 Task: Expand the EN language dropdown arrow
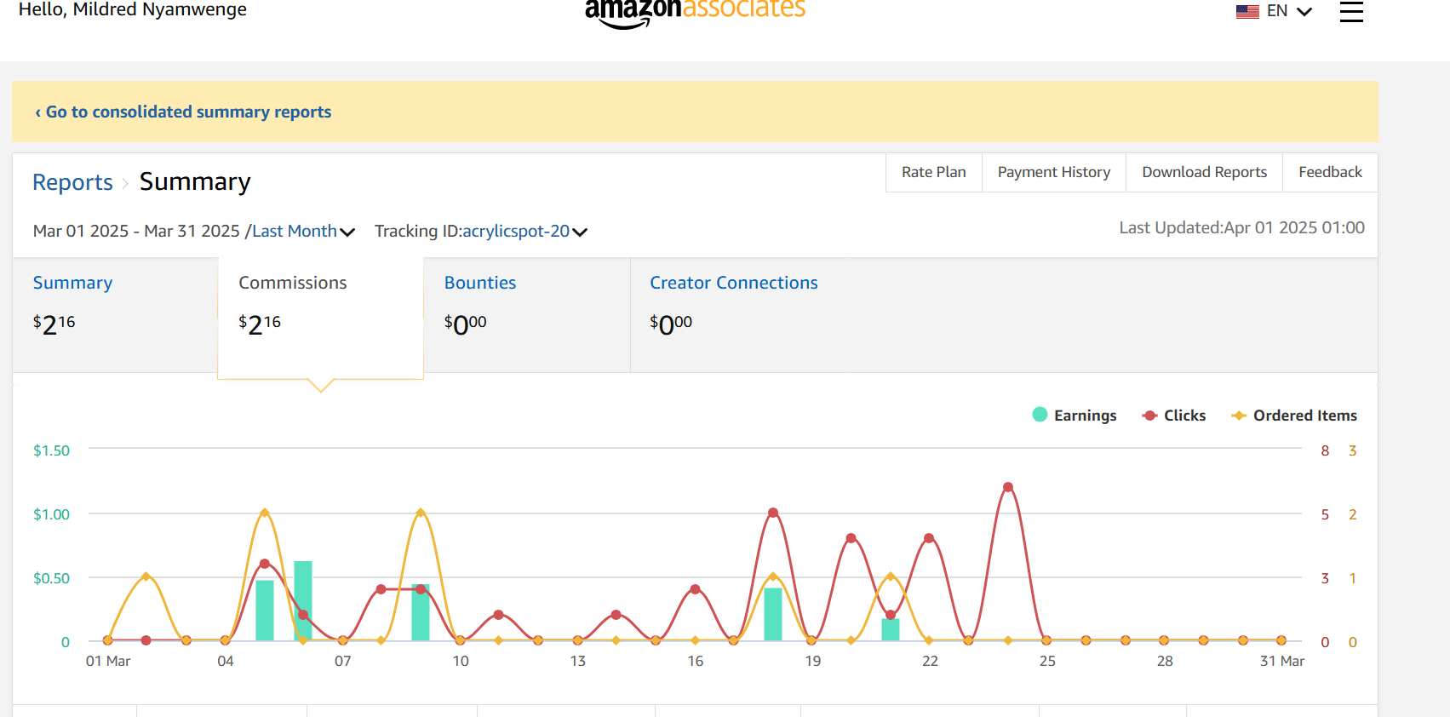click(x=1304, y=11)
